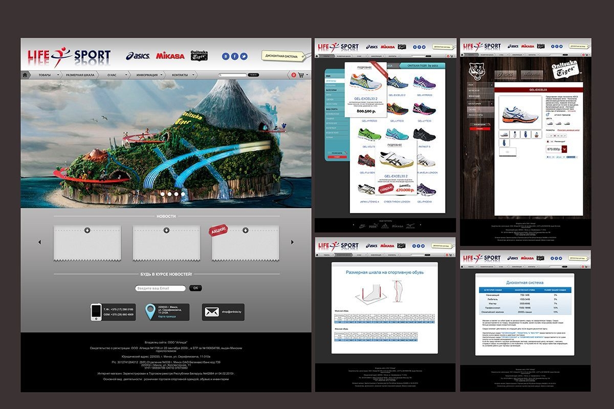614x409 pixels.
Task: Open the Facebook icon in large header
Action: [x=235, y=56]
